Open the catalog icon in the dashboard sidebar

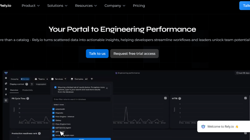[x=6, y=84]
